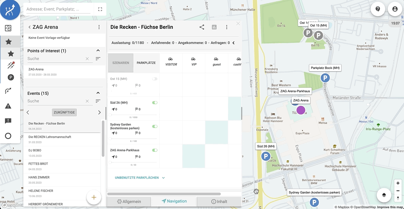Screen dimensions: 404x209
Task: Select the lower star sidebar icon
Action: pyautogui.click(x=11, y=53)
